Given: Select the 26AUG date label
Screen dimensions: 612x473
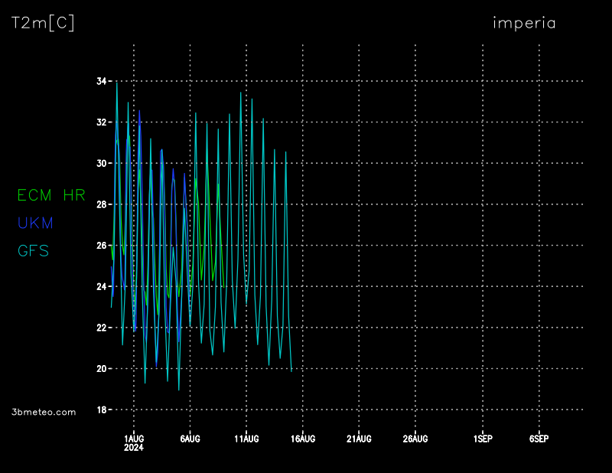Looking at the screenshot, I should pyautogui.click(x=415, y=439).
